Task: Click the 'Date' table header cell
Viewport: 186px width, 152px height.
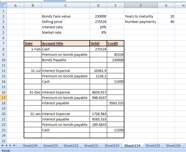Action: click(x=33, y=44)
